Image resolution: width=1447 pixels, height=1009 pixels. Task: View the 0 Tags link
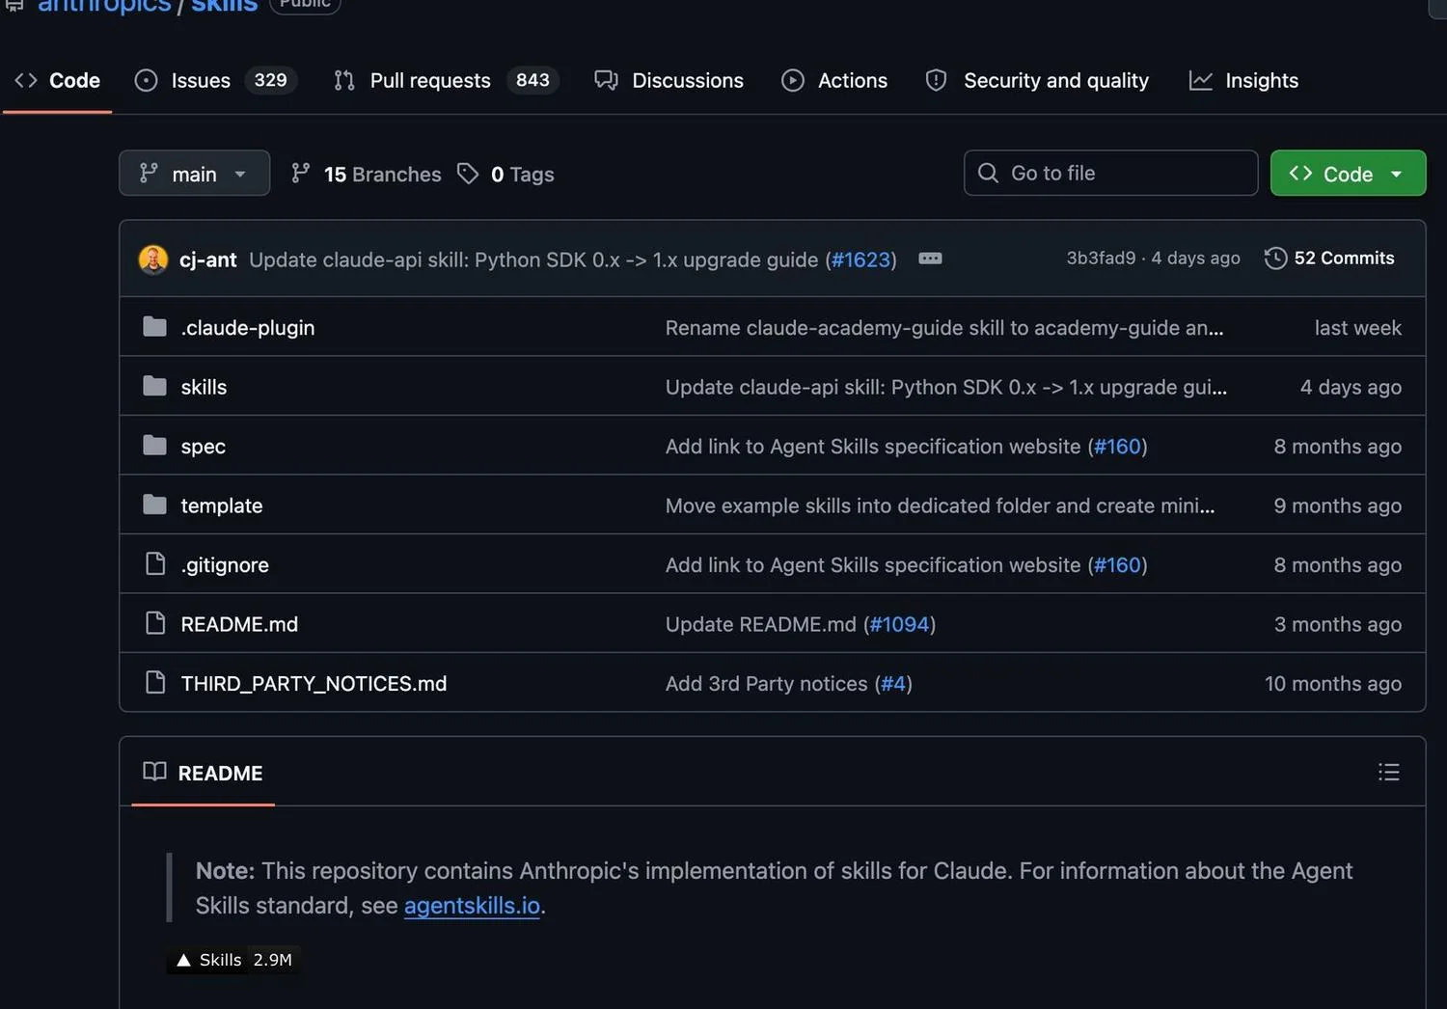pyautogui.click(x=506, y=174)
